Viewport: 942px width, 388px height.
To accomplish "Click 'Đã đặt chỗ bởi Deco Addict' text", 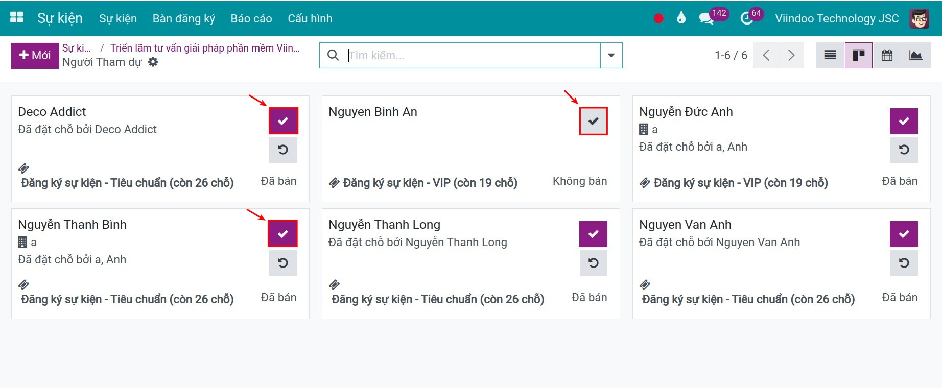I will pyautogui.click(x=87, y=129).
